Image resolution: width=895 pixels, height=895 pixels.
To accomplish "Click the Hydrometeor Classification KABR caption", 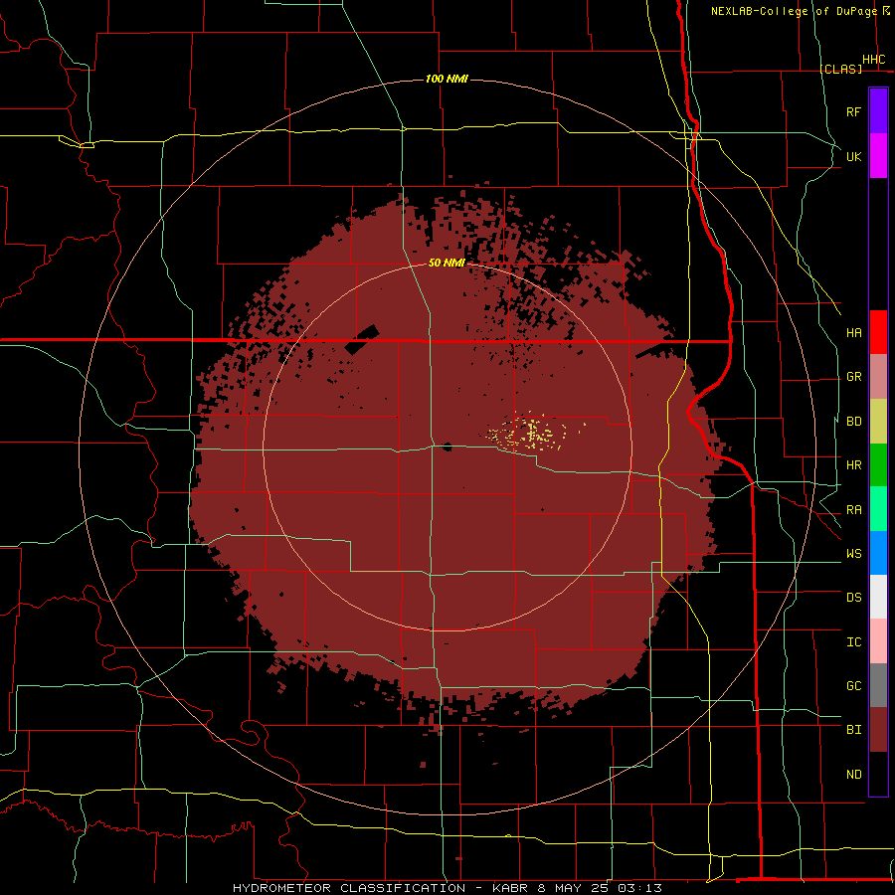I will pos(447,888).
